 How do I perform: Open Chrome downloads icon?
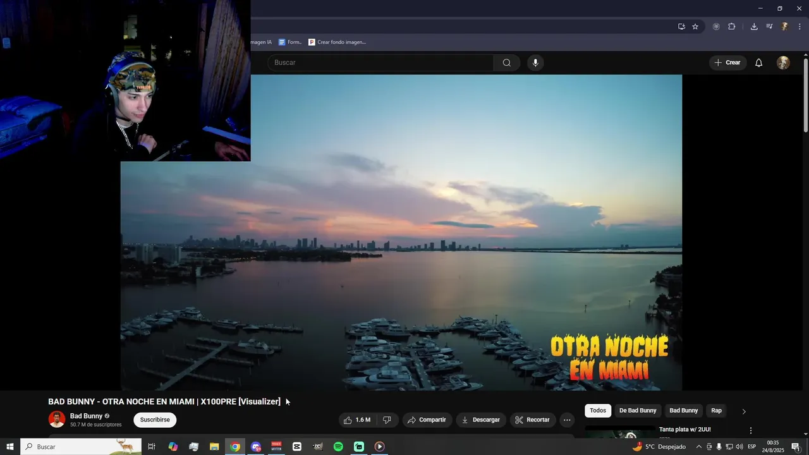click(754, 27)
